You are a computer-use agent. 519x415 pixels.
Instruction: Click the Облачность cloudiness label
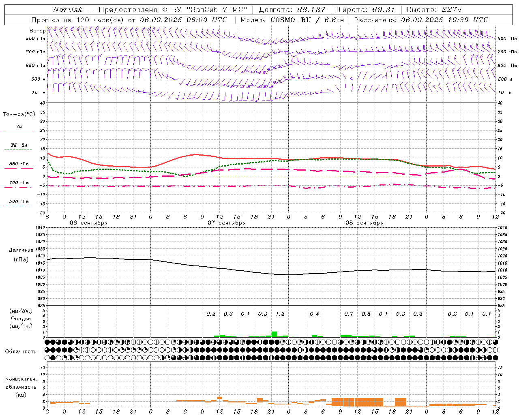tap(21, 351)
